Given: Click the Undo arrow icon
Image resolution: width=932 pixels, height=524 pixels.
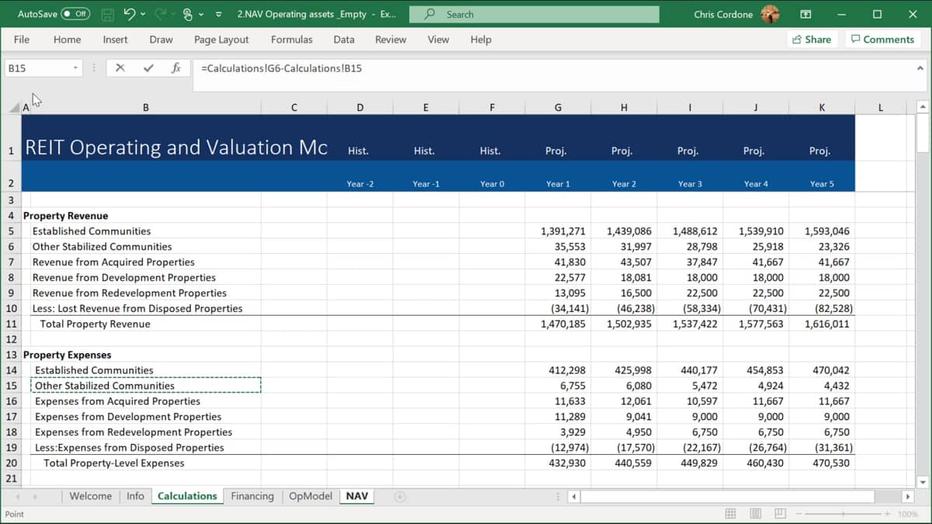Looking at the screenshot, I should (130, 14).
